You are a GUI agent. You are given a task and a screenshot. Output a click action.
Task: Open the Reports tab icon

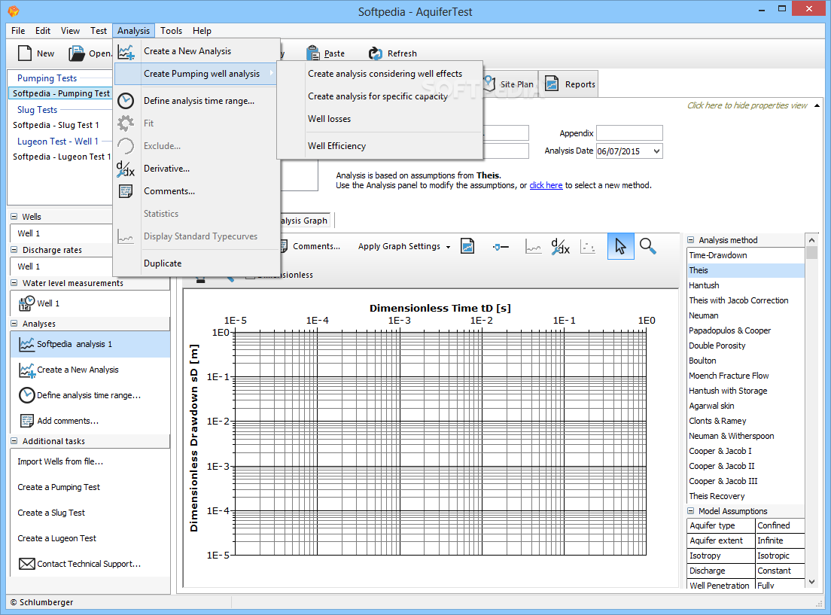(x=552, y=84)
